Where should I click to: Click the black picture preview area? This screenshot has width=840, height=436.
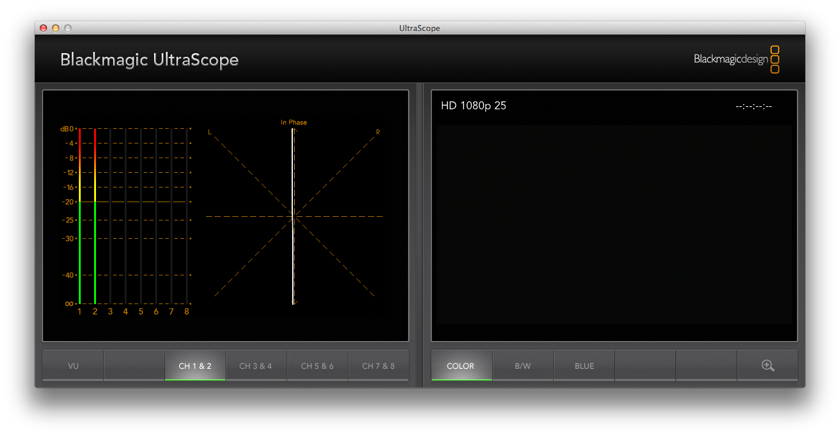coord(614,224)
